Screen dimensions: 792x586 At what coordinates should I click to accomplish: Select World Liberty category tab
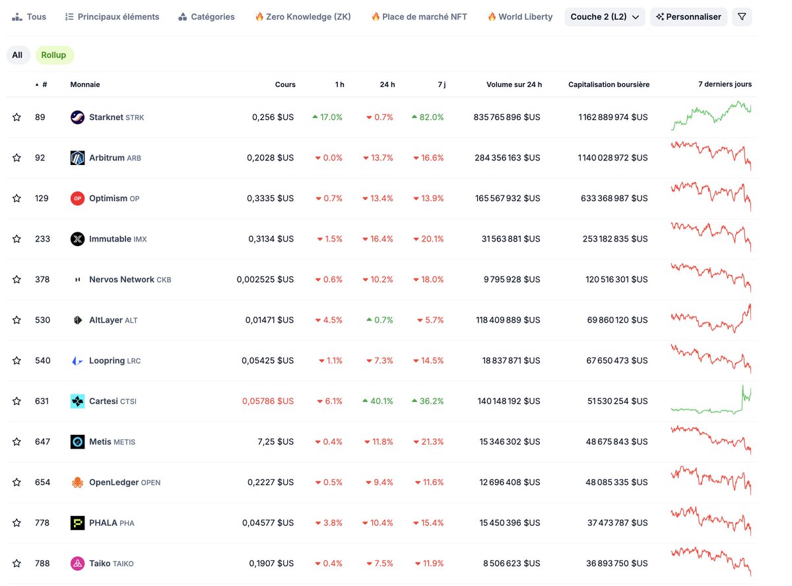(x=520, y=16)
